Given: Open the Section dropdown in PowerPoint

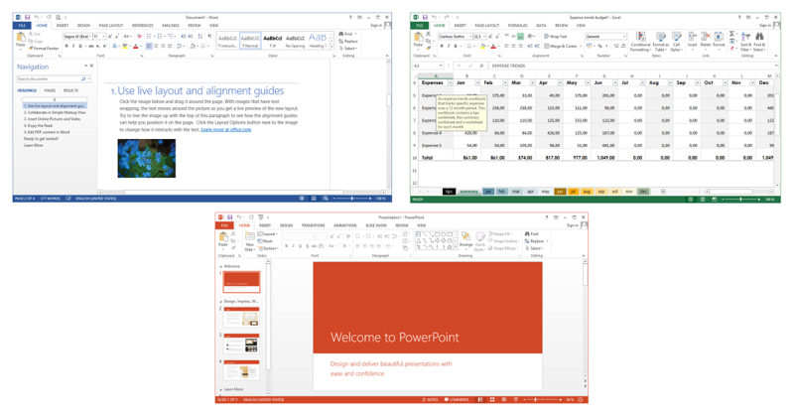Looking at the screenshot, I should tap(268, 248).
